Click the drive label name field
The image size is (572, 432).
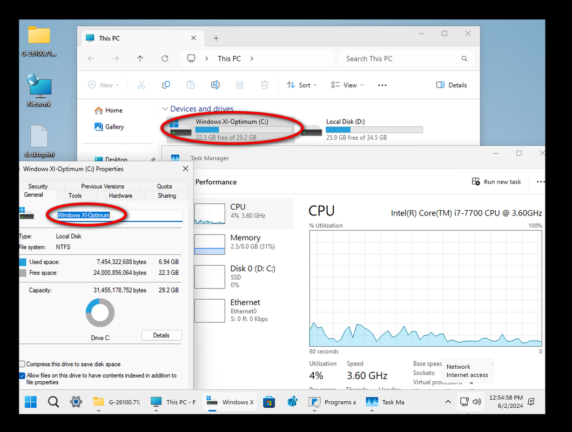coord(119,215)
